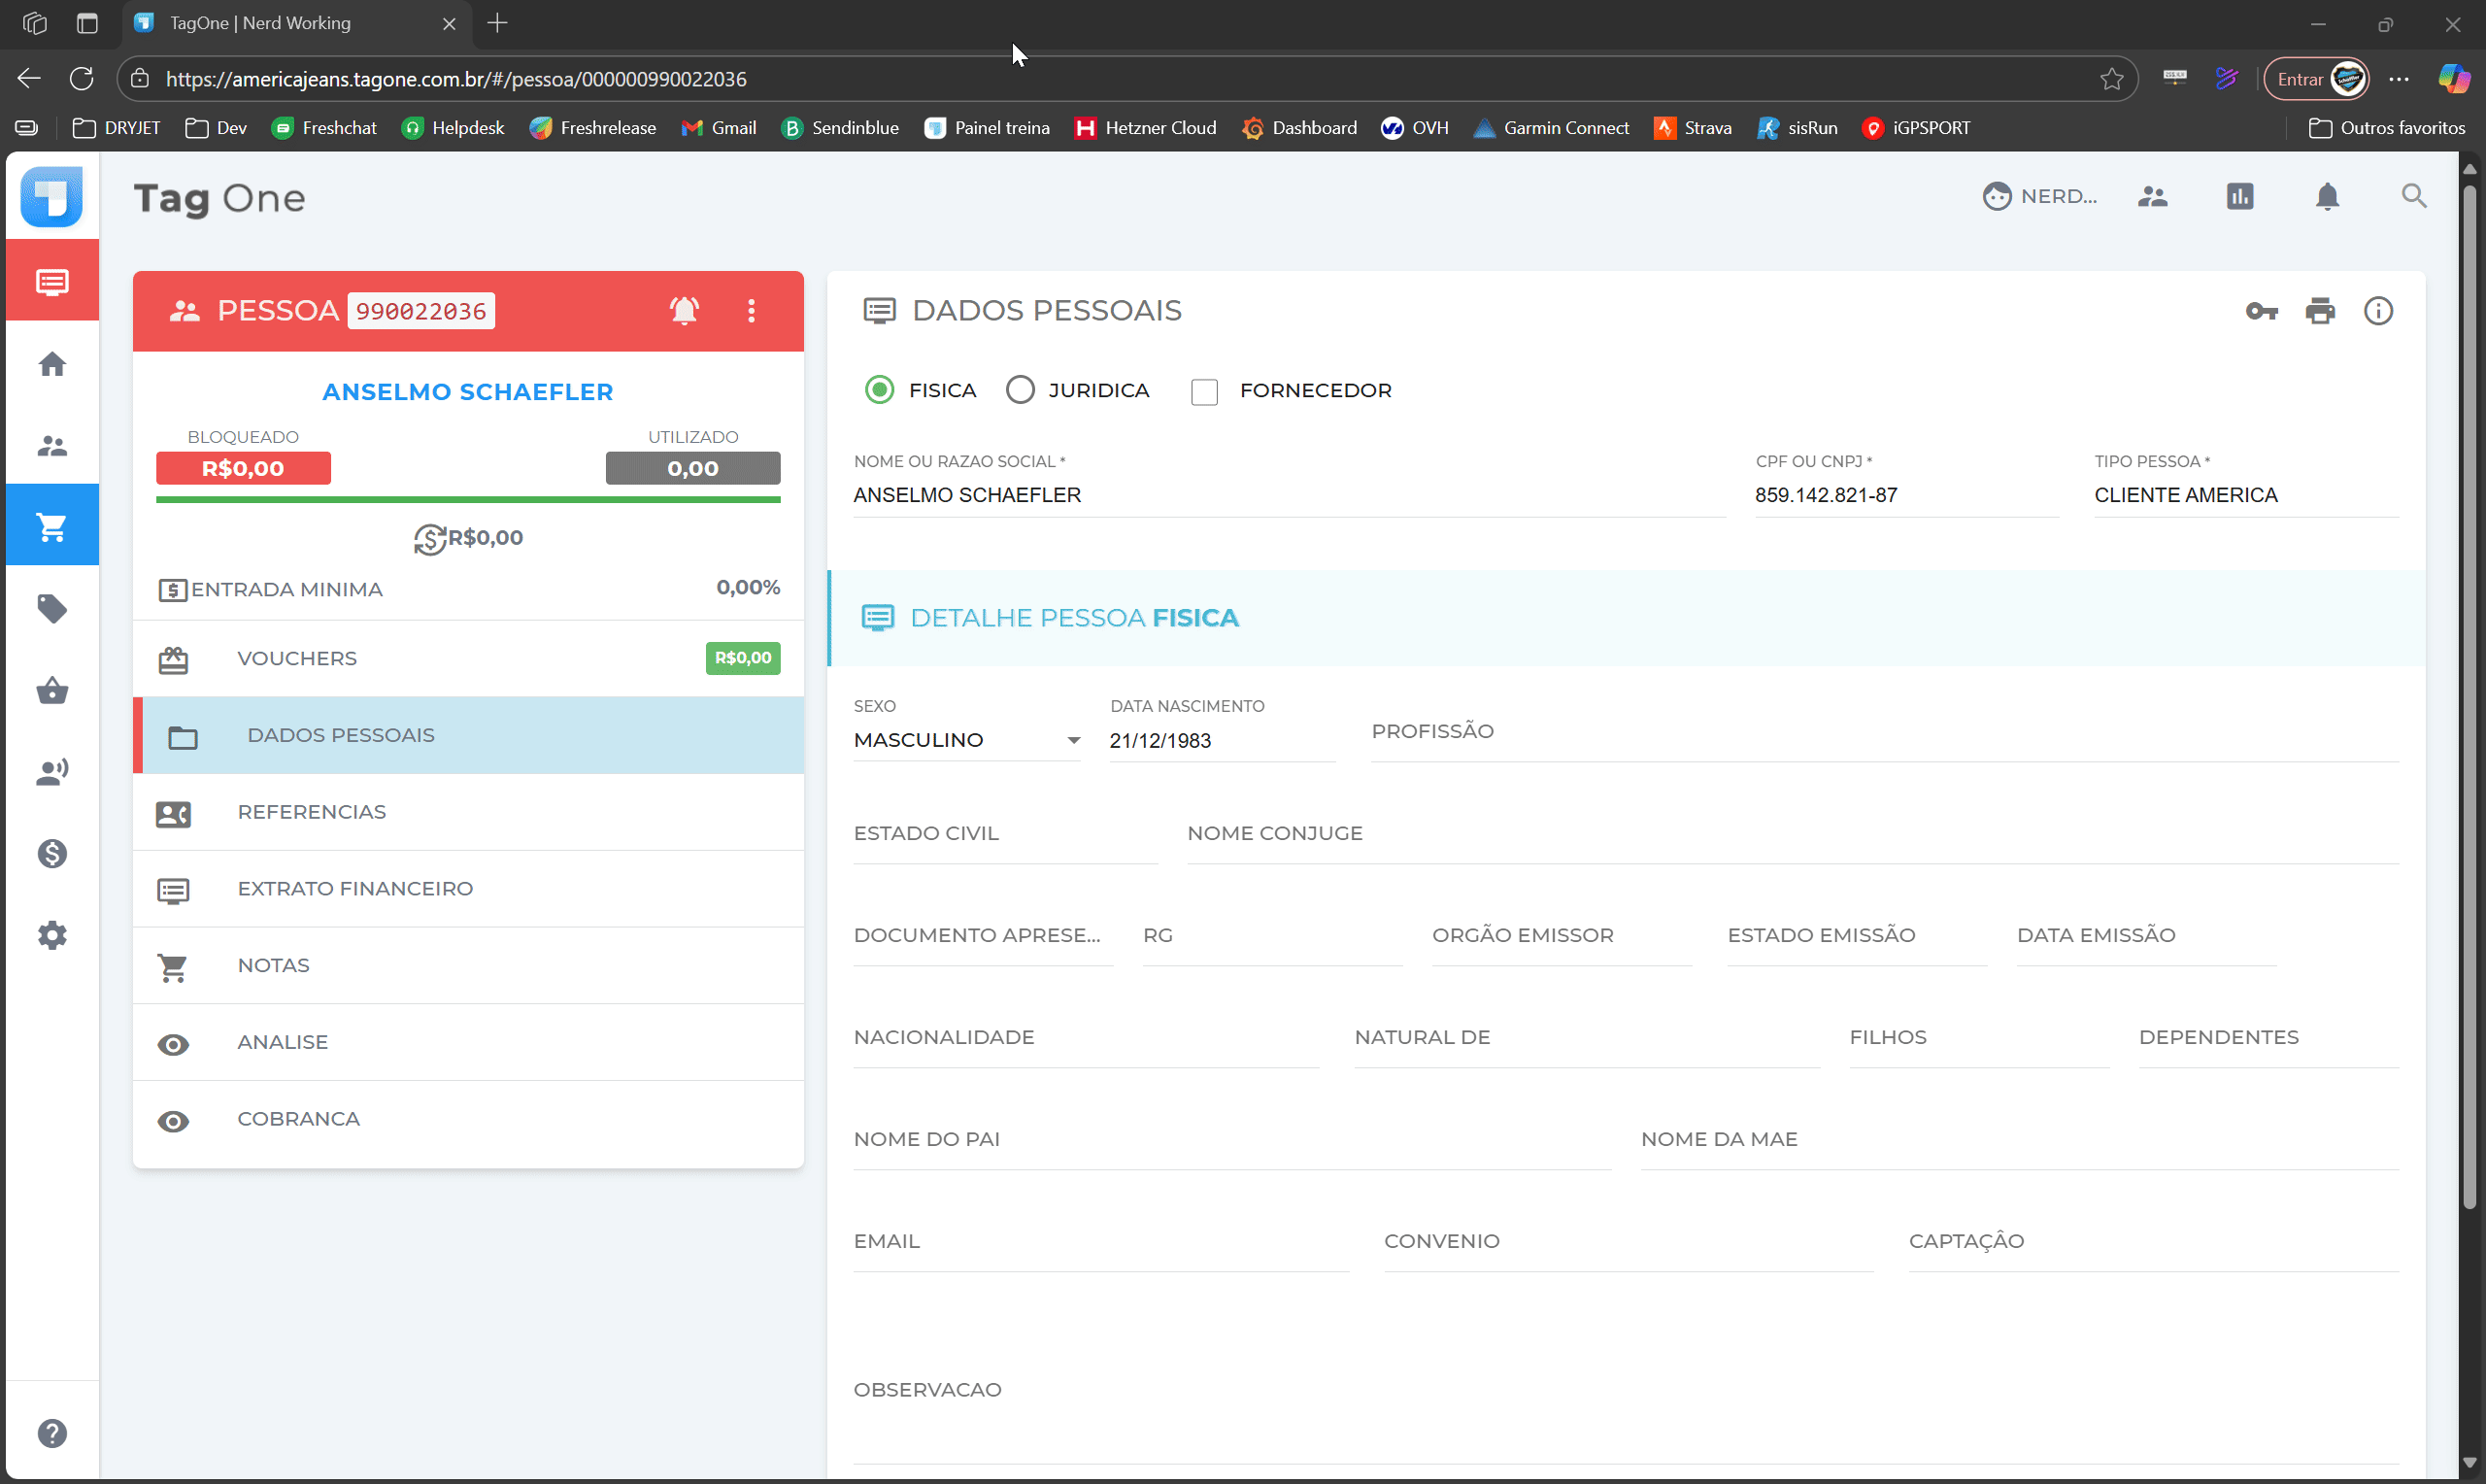The height and width of the screenshot is (1484, 2486).
Task: Go to REFERENCIAS section
Action: tap(311, 812)
